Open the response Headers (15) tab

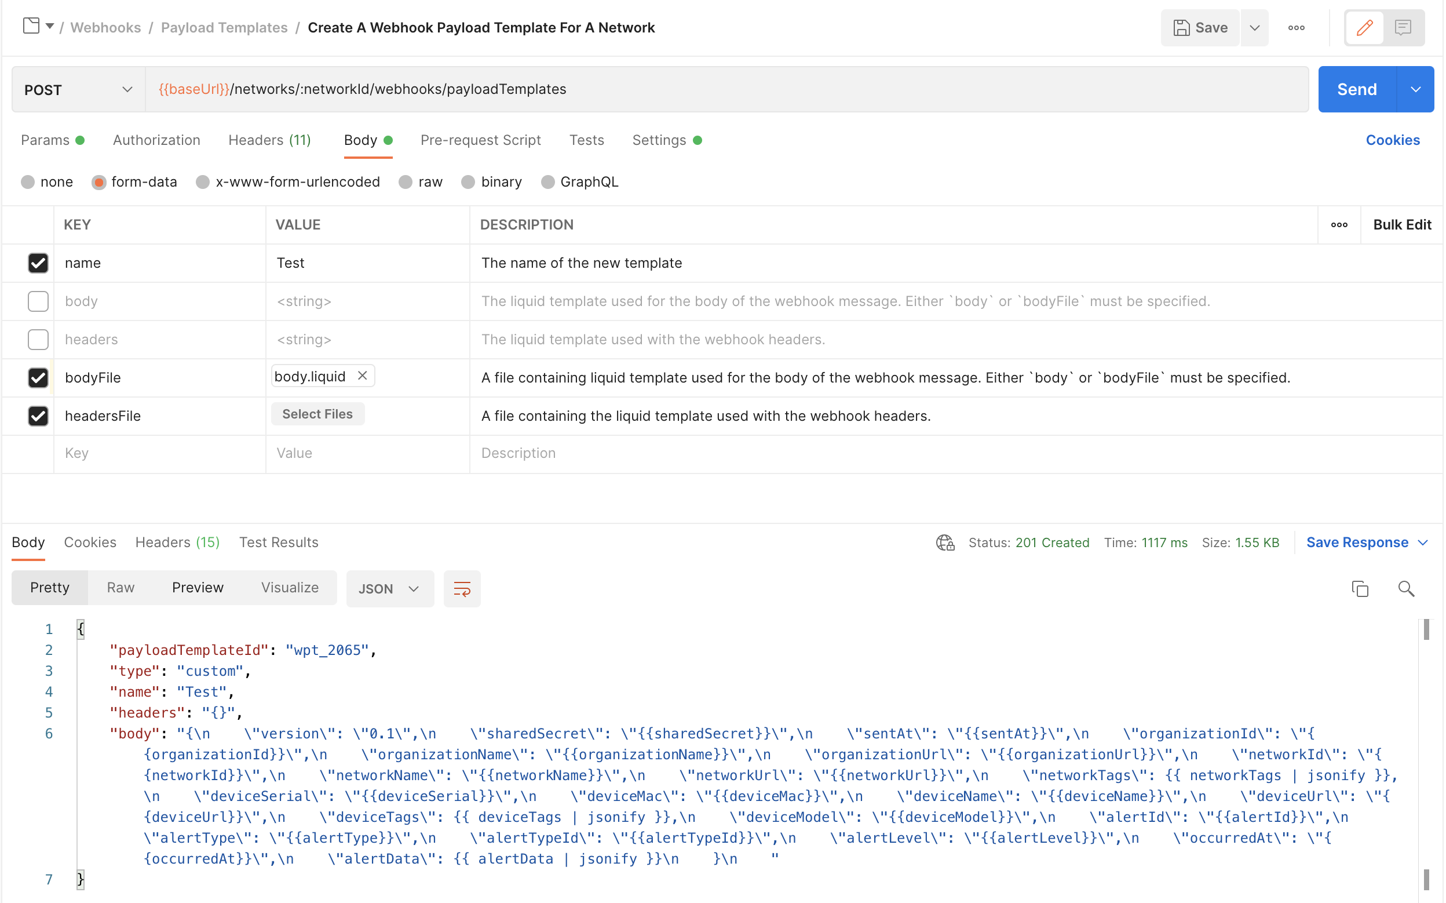click(177, 542)
